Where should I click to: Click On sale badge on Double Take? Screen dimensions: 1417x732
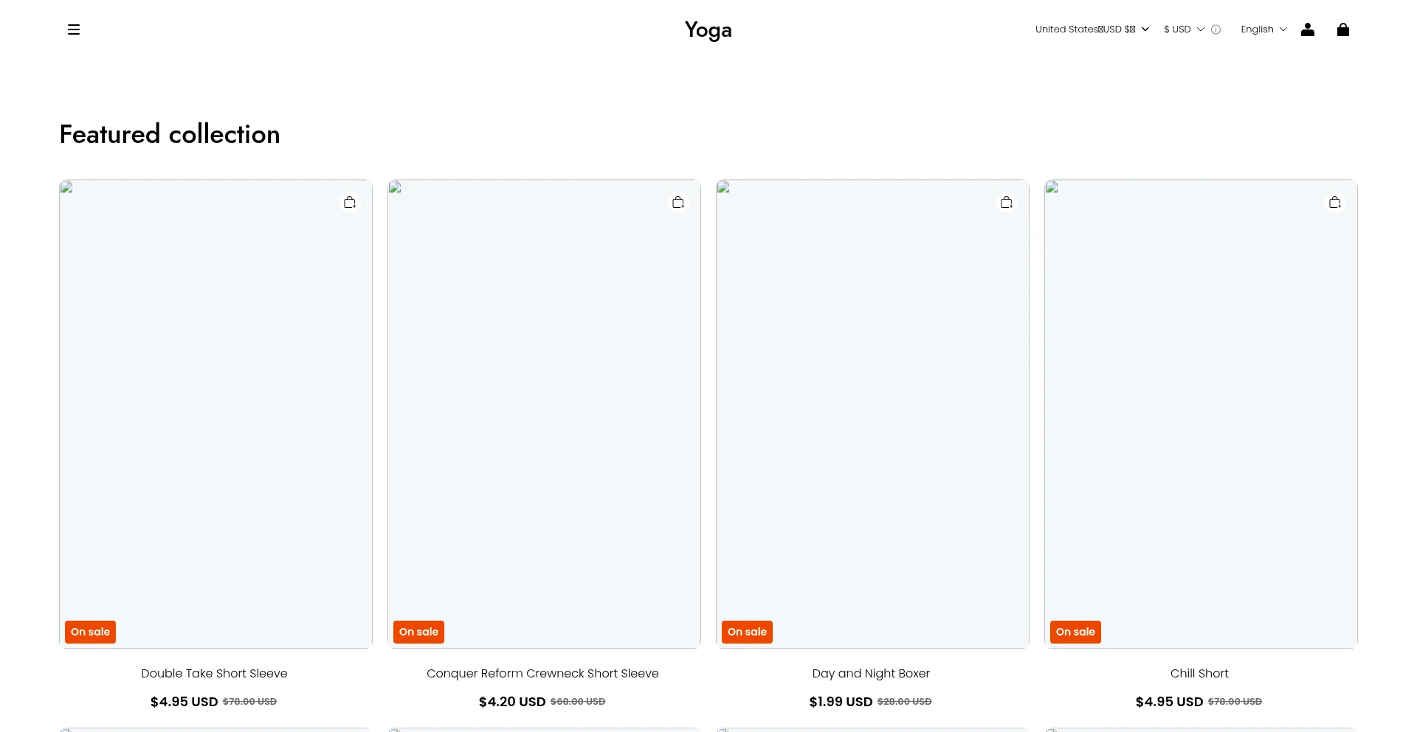click(90, 632)
